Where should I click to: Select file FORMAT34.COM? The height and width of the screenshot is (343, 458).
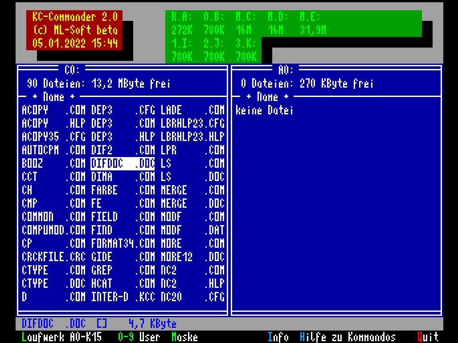(x=123, y=243)
